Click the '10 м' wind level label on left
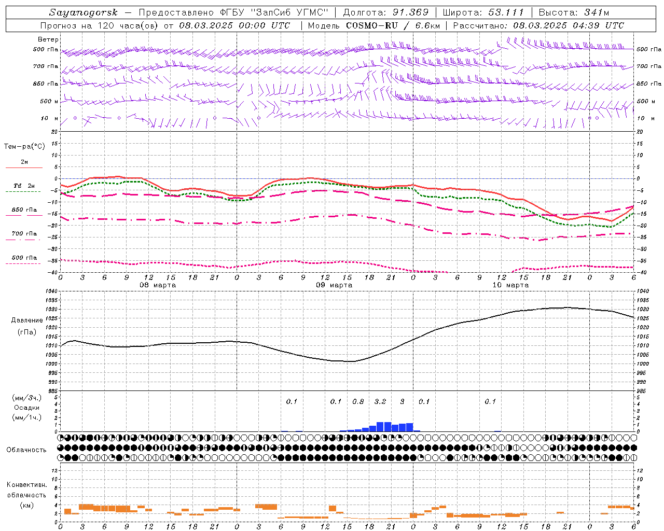 point(50,118)
